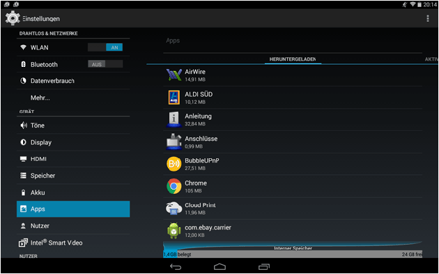Viewport: 439px width, 274px height.
Task: Click the Interner Speicher usage bar
Action: [x=293, y=254]
